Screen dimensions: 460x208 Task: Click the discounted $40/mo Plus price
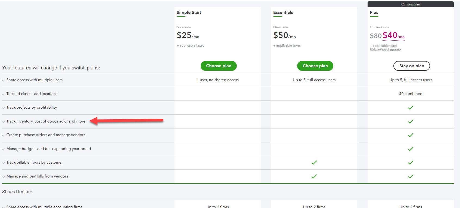[x=393, y=36]
